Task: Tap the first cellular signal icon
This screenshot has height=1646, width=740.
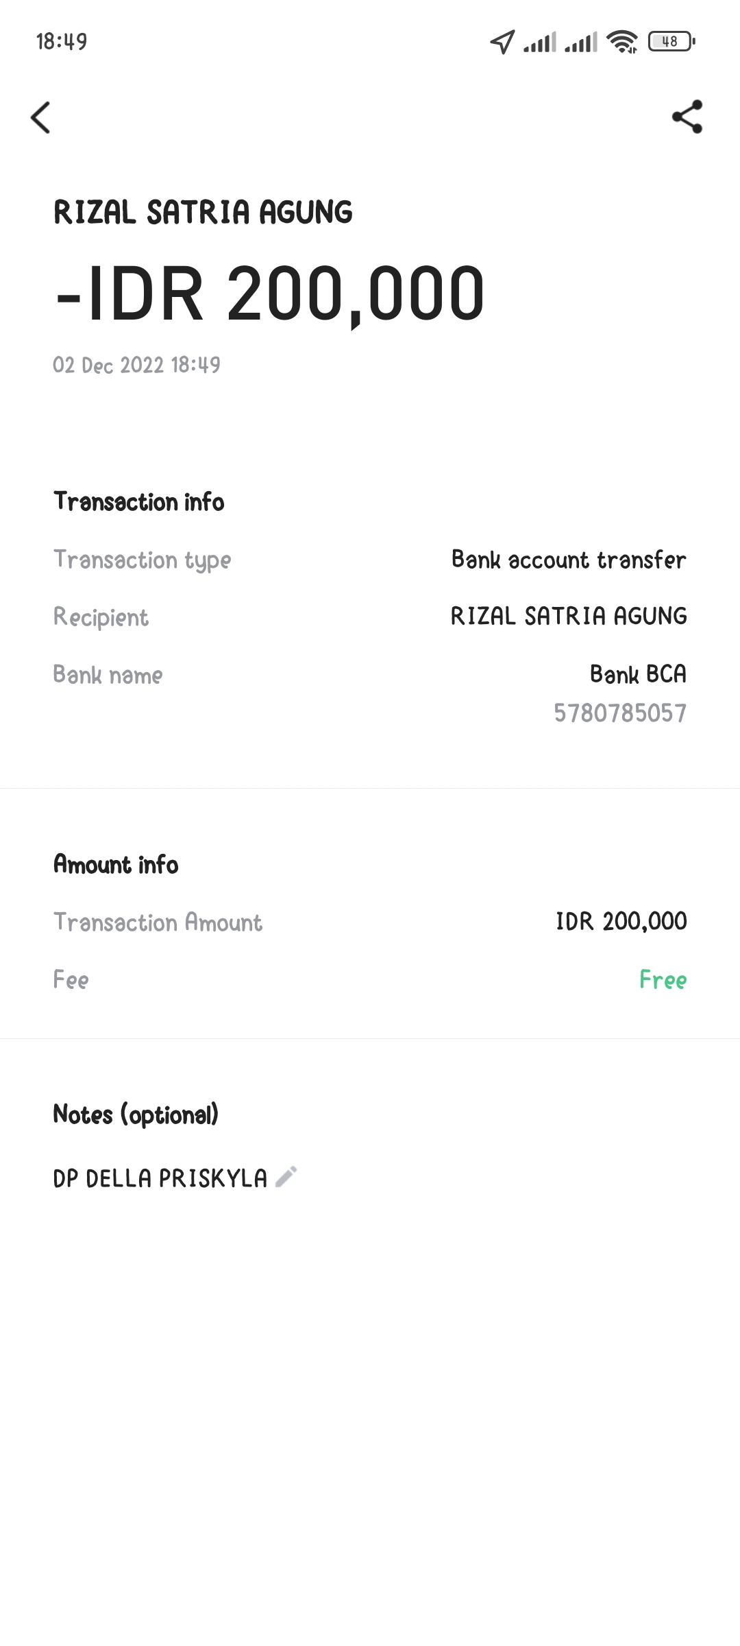Action: (540, 43)
